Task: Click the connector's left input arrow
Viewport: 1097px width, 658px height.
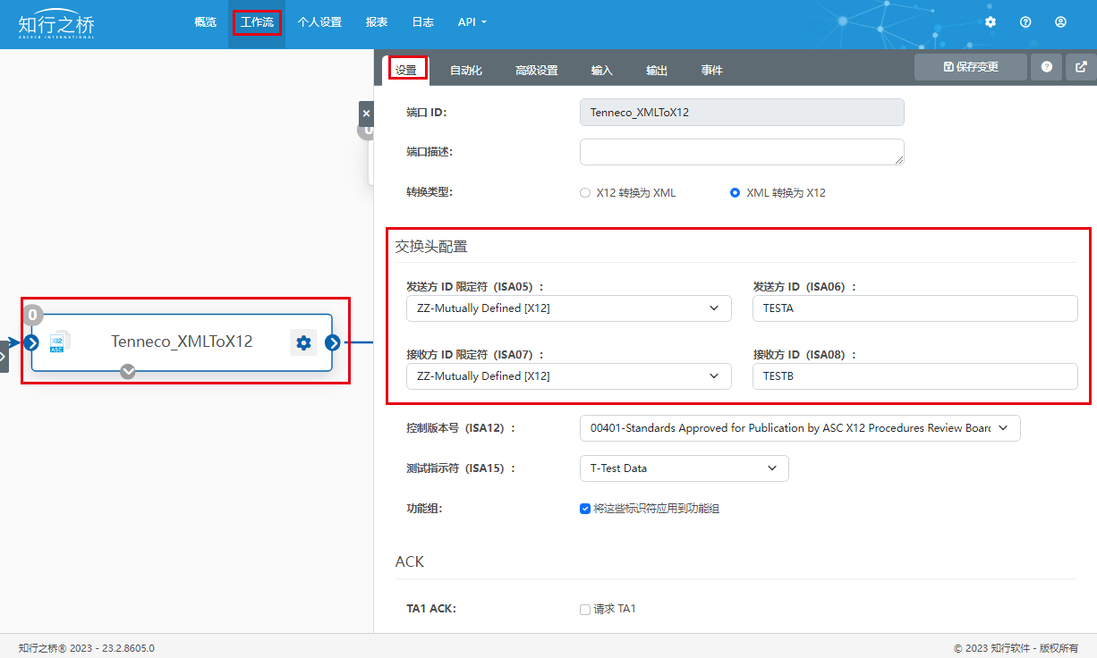Action: coord(31,342)
